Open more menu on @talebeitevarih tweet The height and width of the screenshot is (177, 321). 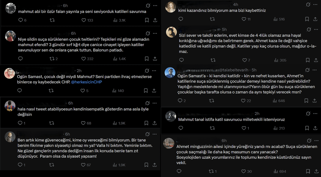click(x=315, y=70)
